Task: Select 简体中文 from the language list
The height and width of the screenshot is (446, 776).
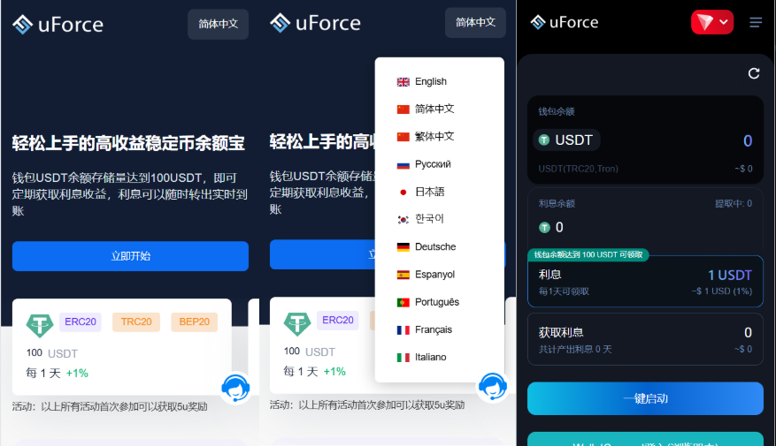Action: coord(440,109)
